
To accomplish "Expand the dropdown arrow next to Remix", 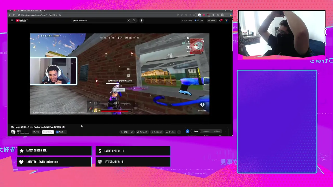I will (66, 132).
